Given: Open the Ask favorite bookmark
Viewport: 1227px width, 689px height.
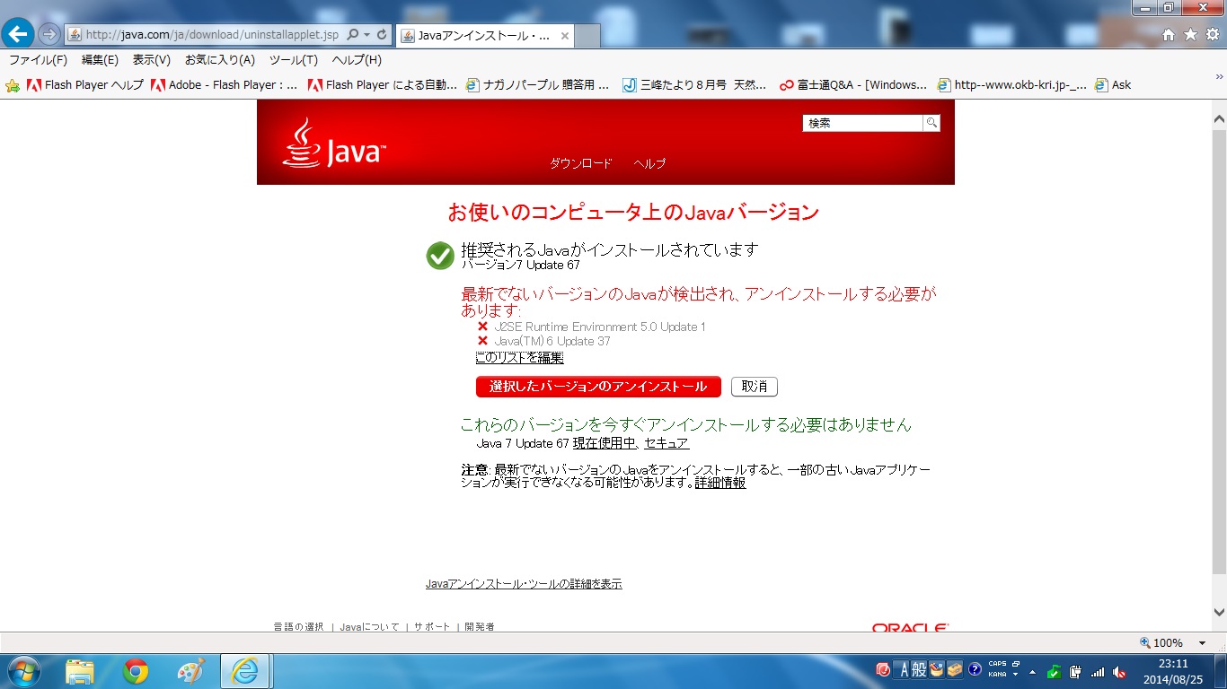Looking at the screenshot, I should (x=1113, y=85).
